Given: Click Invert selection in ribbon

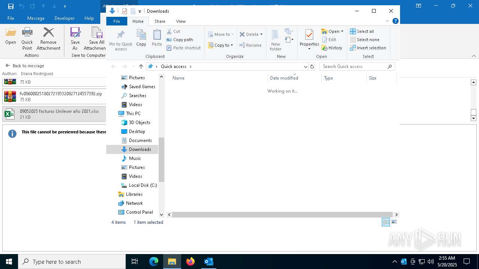Looking at the screenshot, I should (x=368, y=48).
